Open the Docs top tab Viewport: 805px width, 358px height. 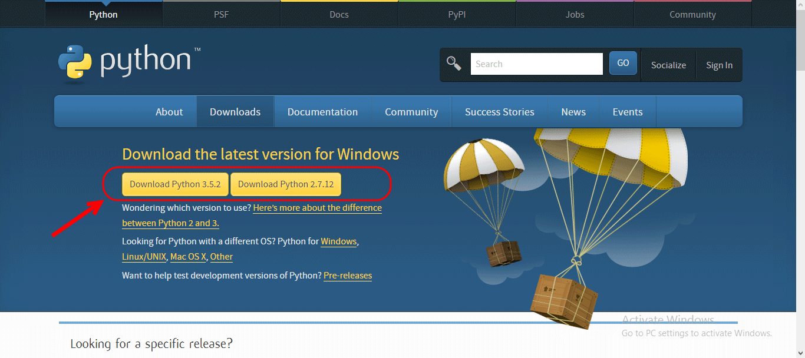(x=339, y=14)
